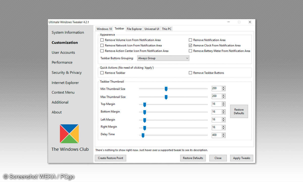The height and width of the screenshot is (182, 303).
Task: Check Remove Notification Area checkbox
Action: pos(190,40)
